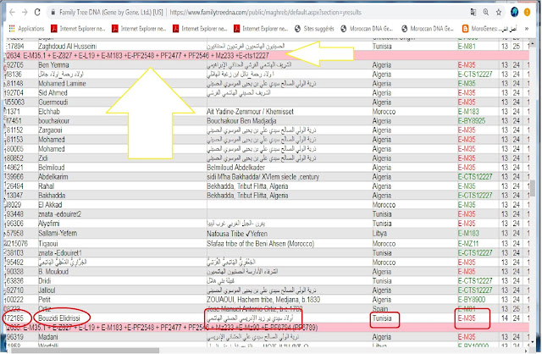Open the translate page icon
Image resolution: width=542 pixels, height=354 pixels.
point(473,13)
